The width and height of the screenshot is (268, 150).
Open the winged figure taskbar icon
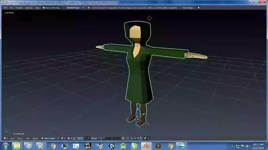100,146
